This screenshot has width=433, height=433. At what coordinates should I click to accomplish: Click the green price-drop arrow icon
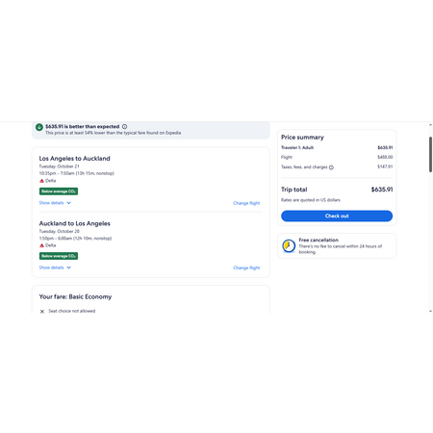(x=39, y=127)
